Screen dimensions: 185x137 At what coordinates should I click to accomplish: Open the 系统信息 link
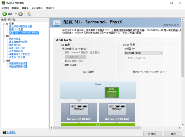(x=11, y=132)
